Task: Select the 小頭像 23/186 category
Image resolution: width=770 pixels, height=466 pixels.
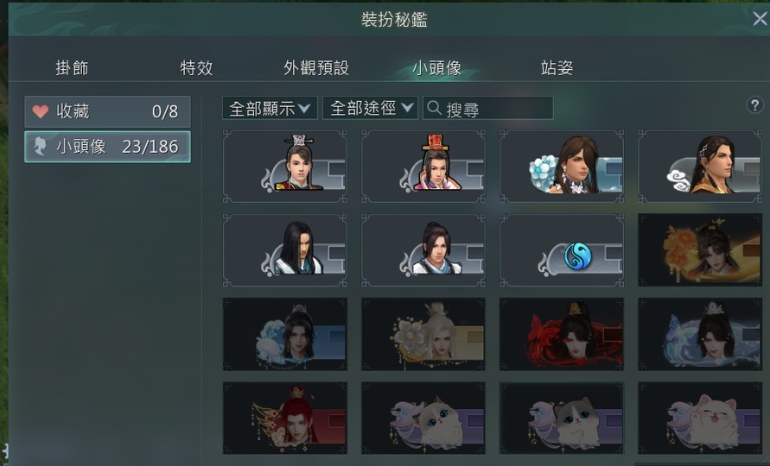Action: (x=107, y=147)
